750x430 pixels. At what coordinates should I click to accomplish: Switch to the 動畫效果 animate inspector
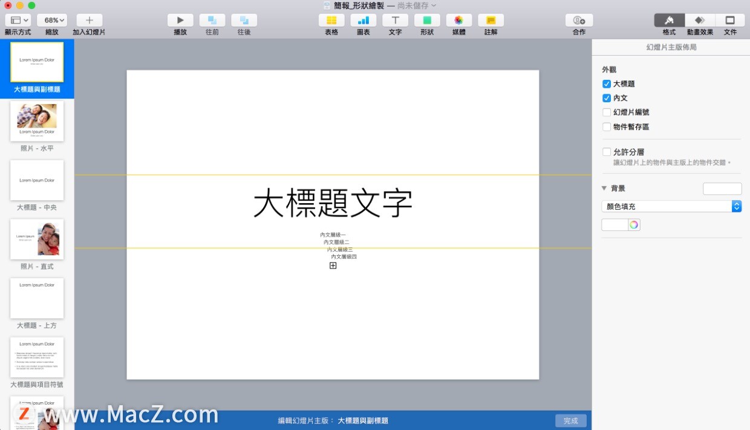coord(700,20)
